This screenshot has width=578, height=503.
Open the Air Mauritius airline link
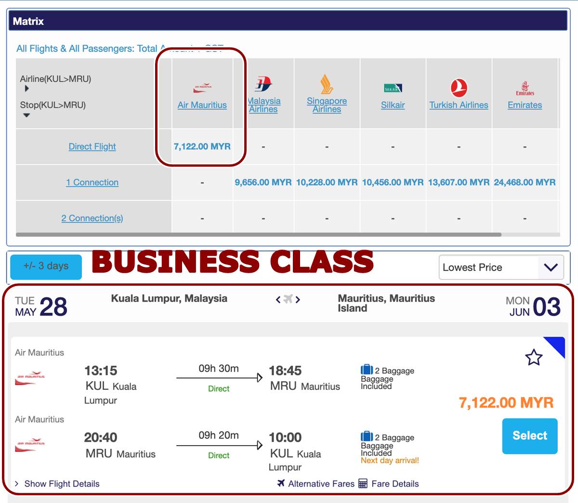[x=202, y=105]
